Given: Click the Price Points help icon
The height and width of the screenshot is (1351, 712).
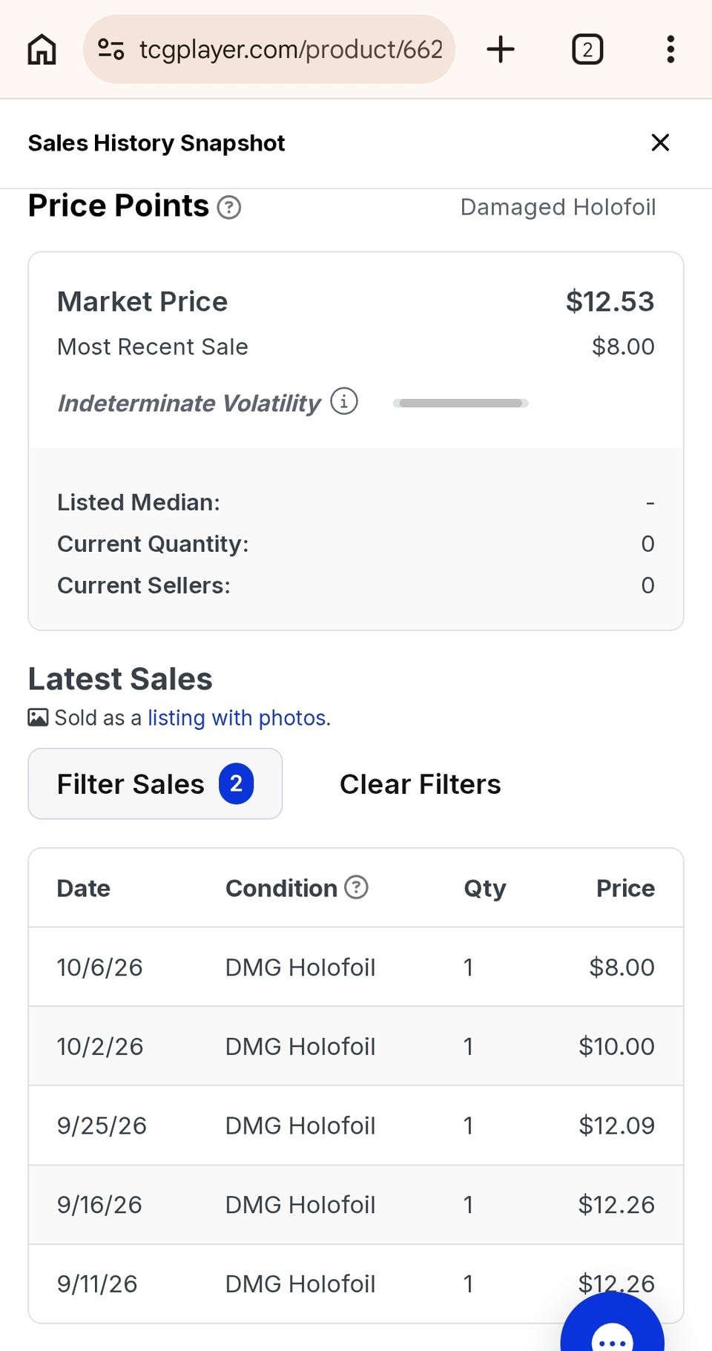Looking at the screenshot, I should click(229, 207).
